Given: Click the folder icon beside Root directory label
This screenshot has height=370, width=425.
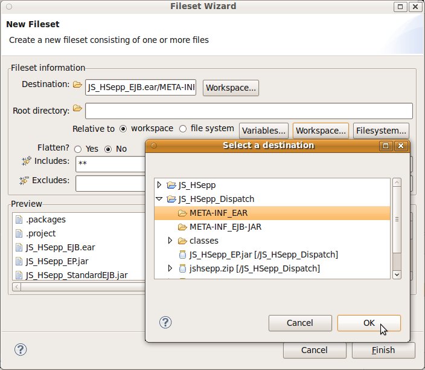Looking at the screenshot, I should (x=77, y=109).
